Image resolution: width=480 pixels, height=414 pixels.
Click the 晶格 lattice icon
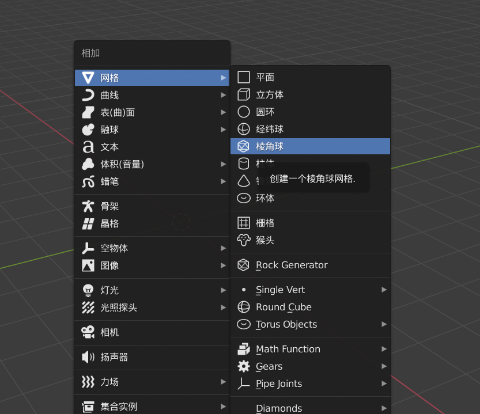(88, 223)
